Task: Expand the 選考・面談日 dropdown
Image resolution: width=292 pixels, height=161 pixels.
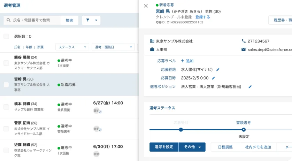Action: click(x=113, y=47)
